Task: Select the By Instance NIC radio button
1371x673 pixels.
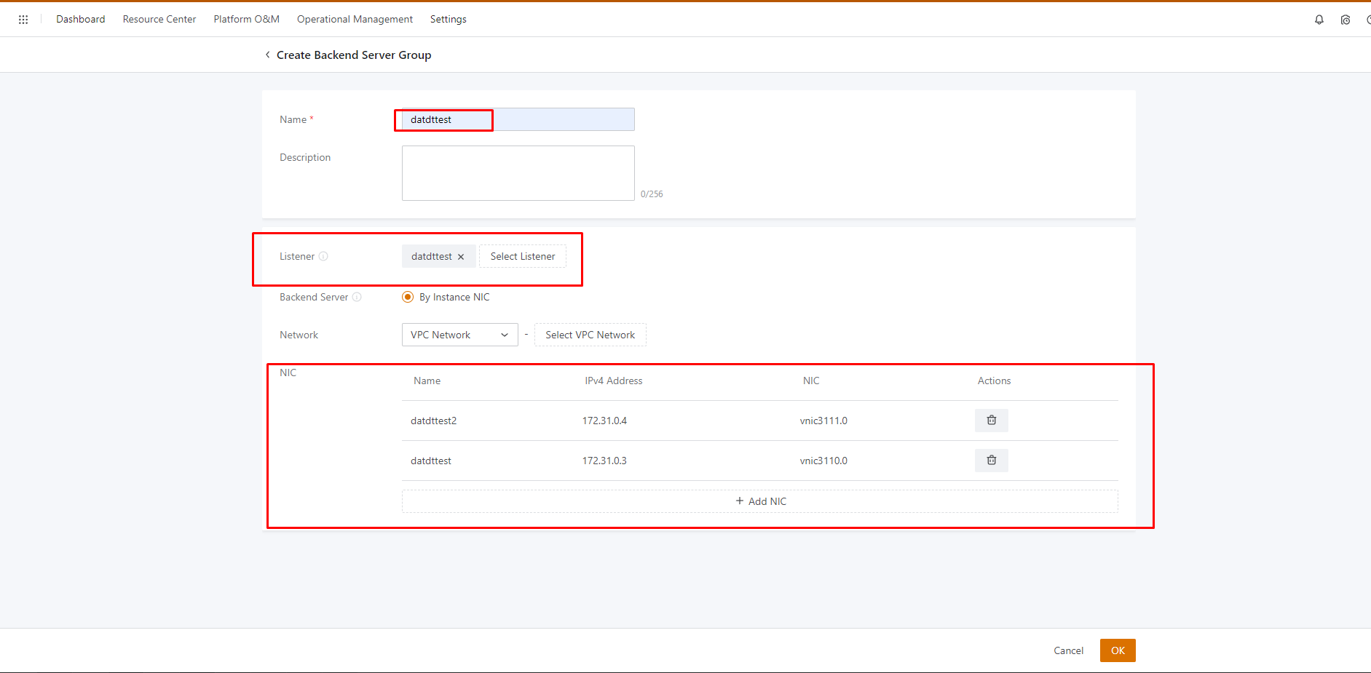Action: tap(408, 297)
